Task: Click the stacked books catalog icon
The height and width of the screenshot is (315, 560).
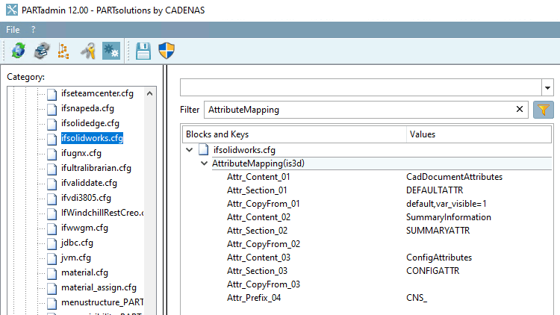Action: click(42, 51)
